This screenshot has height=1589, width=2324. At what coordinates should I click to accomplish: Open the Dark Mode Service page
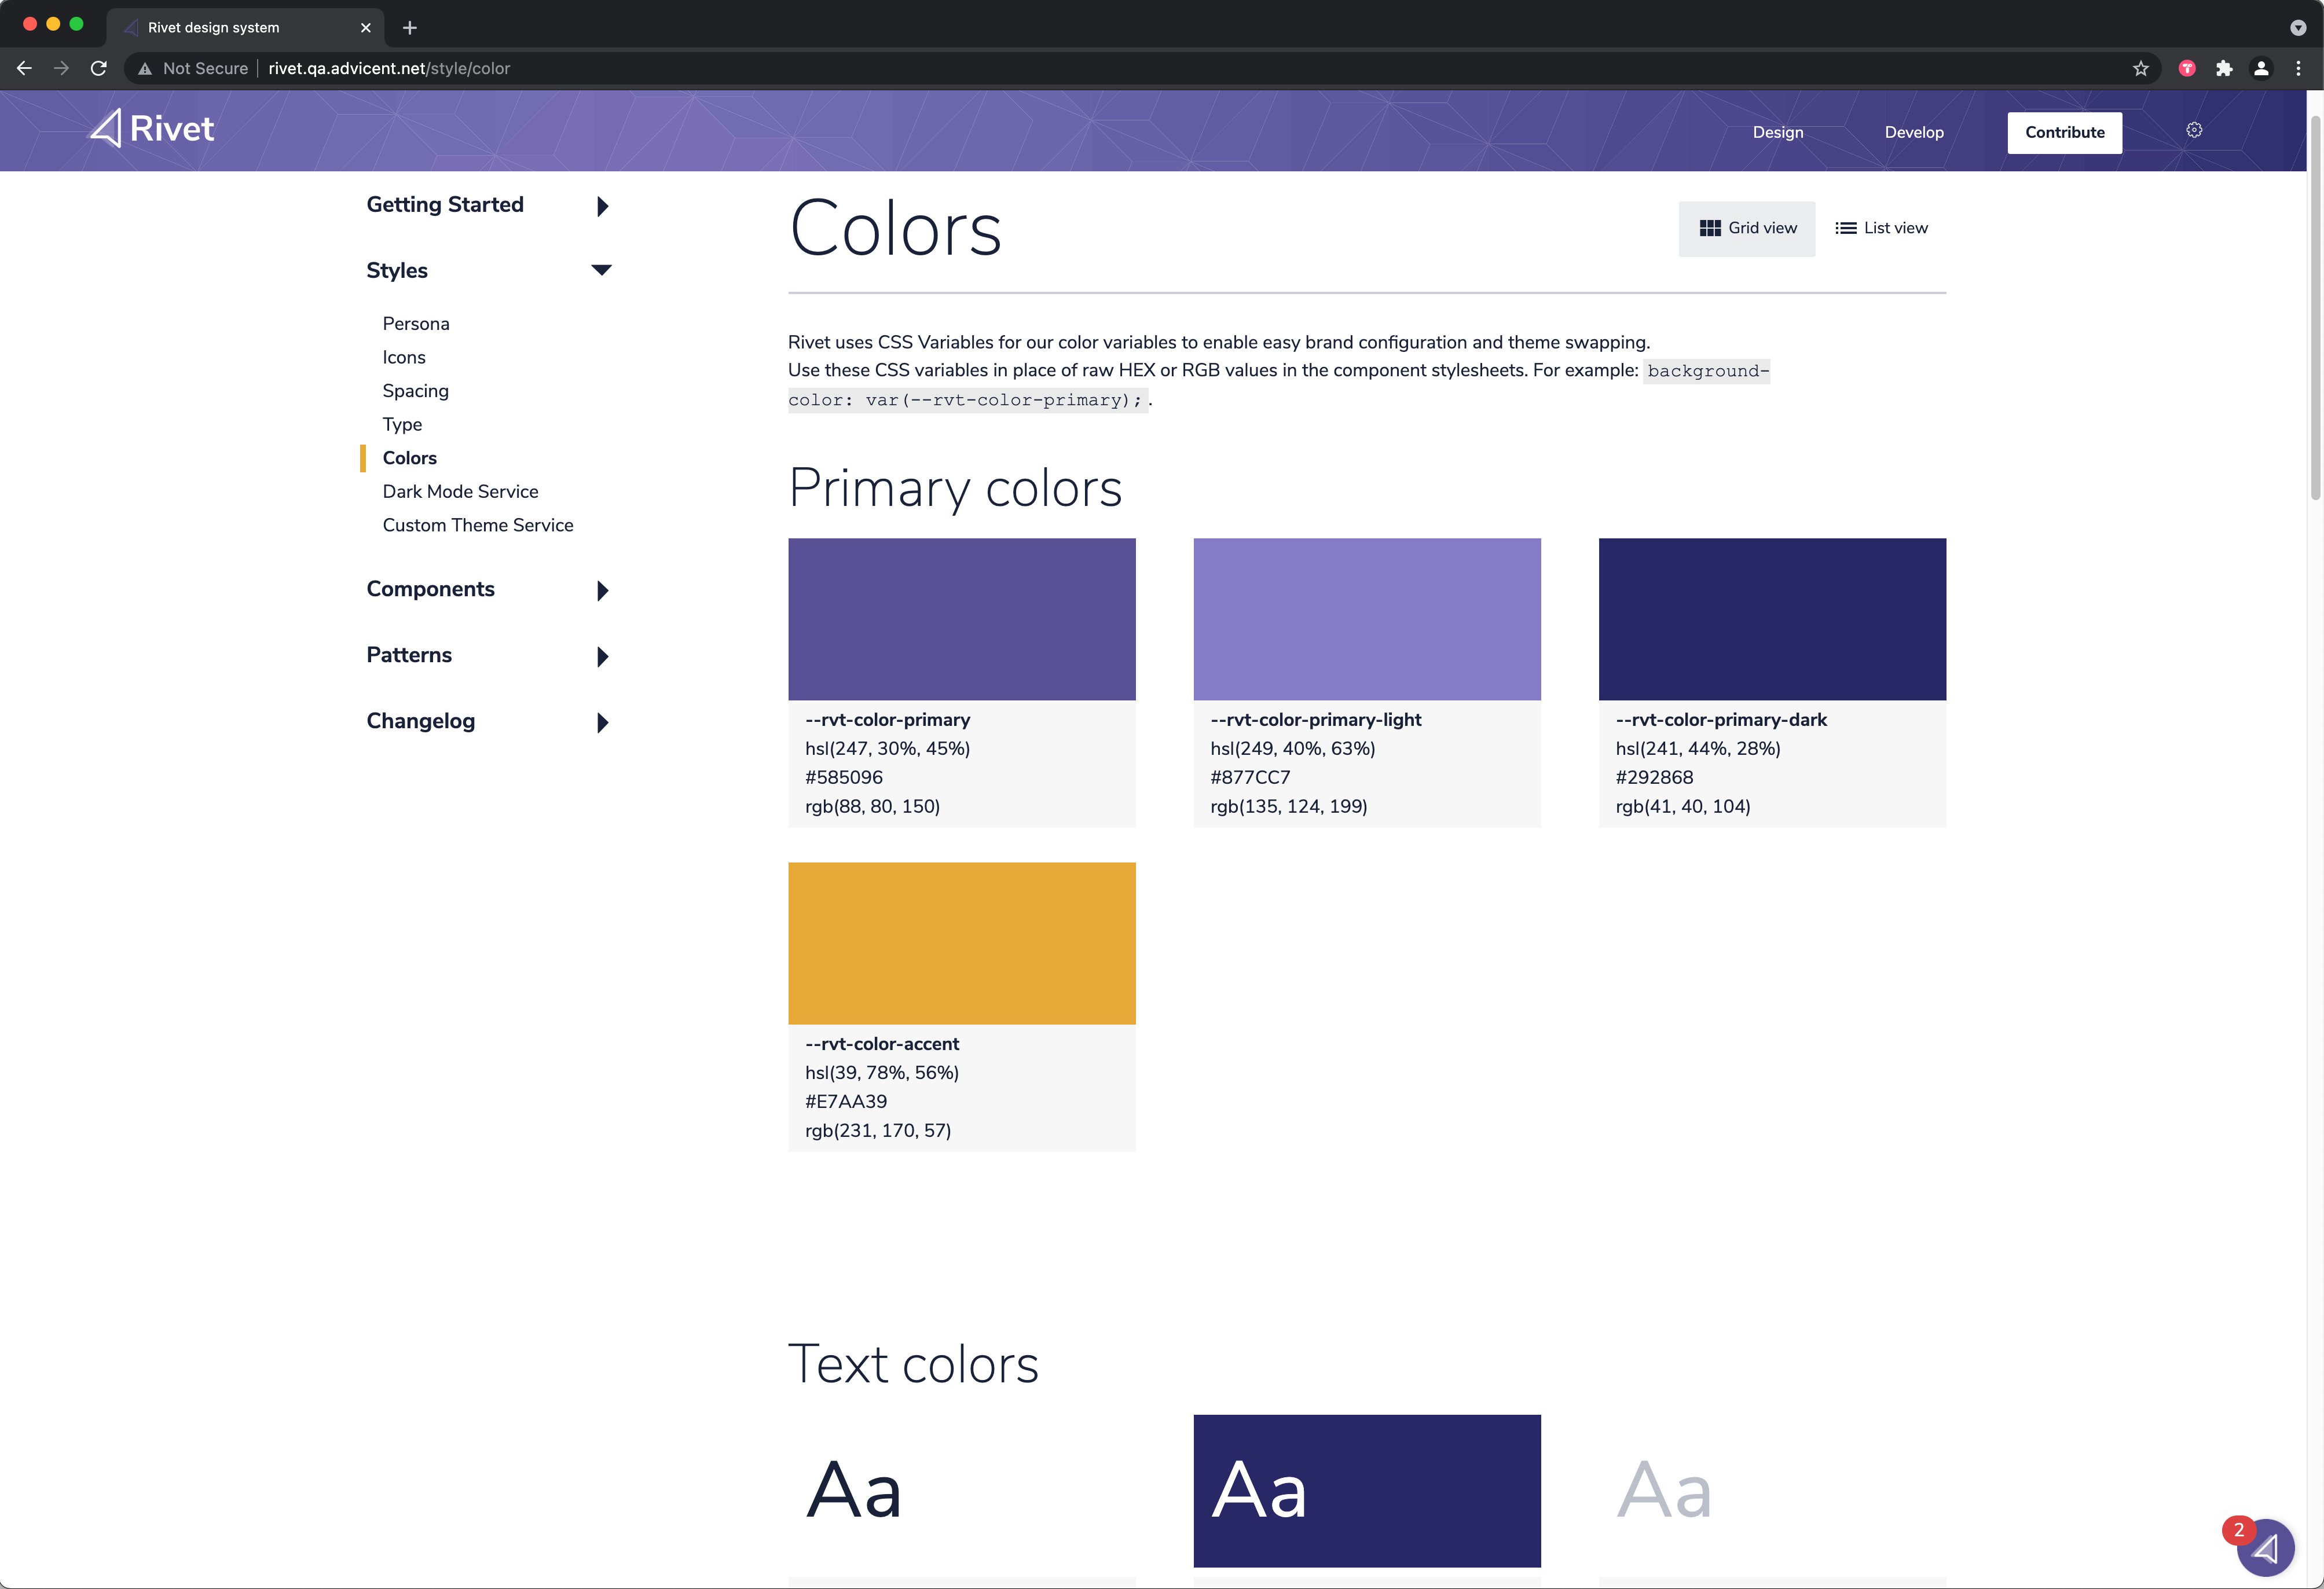460,492
